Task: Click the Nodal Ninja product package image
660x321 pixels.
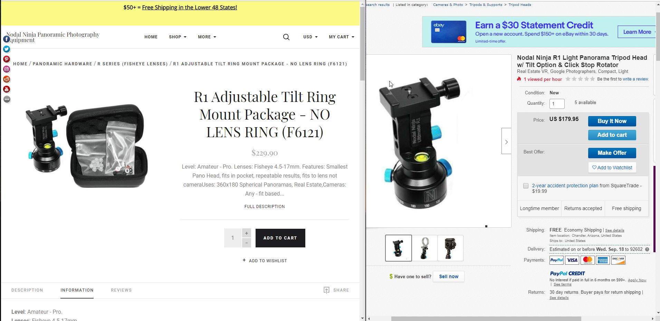Action: [x=87, y=146]
